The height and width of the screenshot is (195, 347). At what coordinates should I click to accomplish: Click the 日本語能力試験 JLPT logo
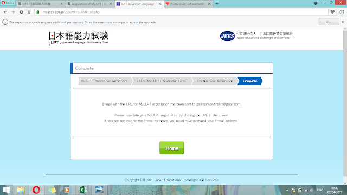[x=79, y=38]
